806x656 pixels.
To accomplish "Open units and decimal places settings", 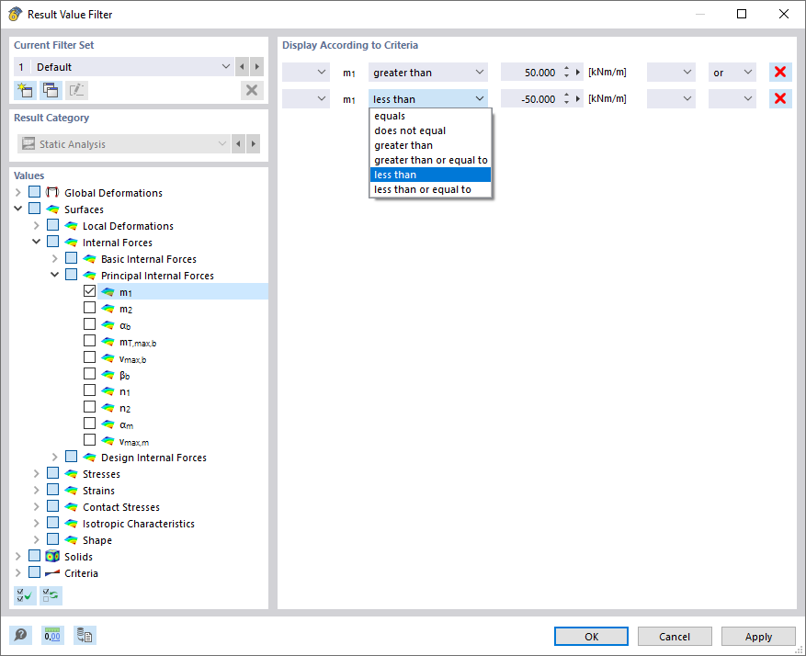I will coord(52,635).
